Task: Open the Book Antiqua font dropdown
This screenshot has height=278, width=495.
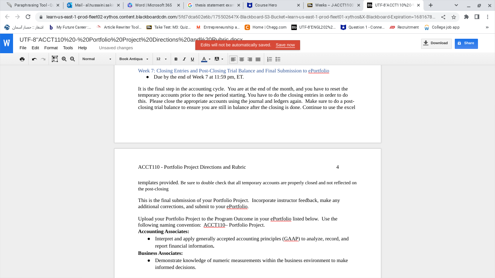Action: click(x=134, y=59)
